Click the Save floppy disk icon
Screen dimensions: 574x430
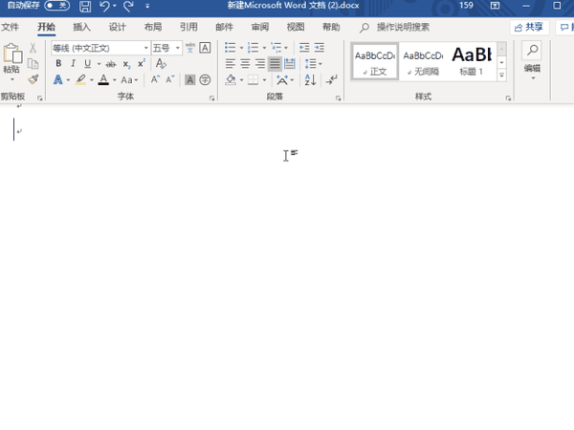coord(85,7)
